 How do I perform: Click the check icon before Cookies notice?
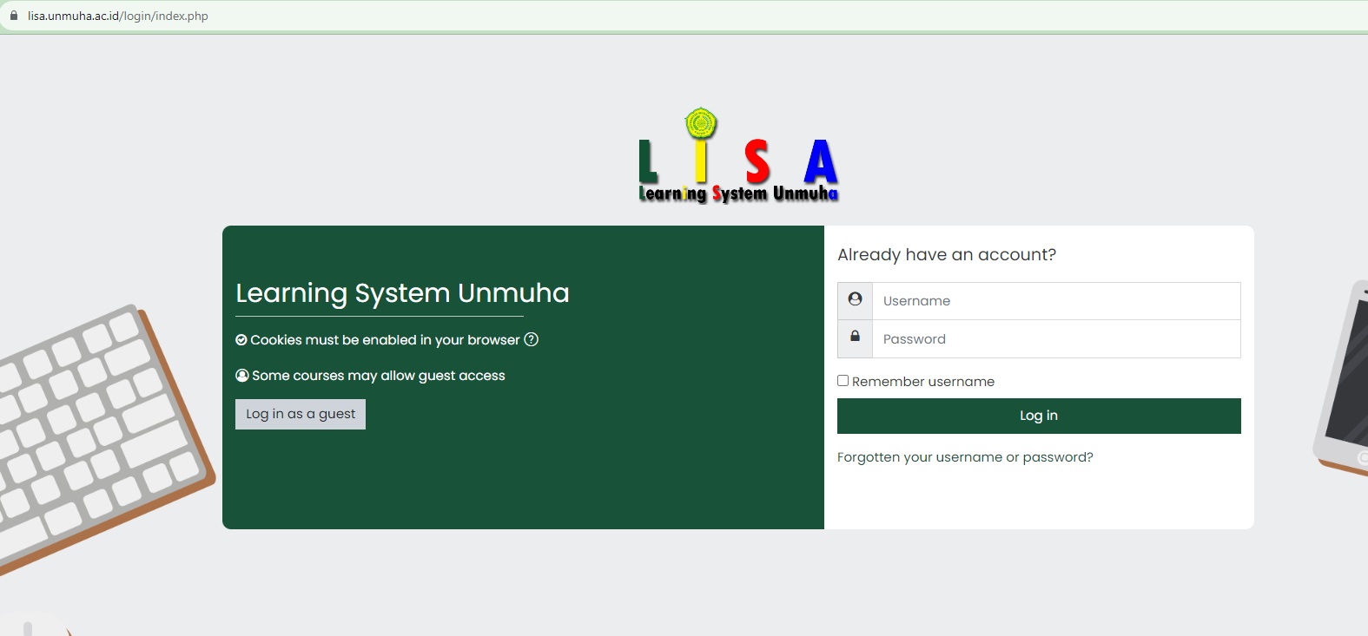(x=241, y=340)
